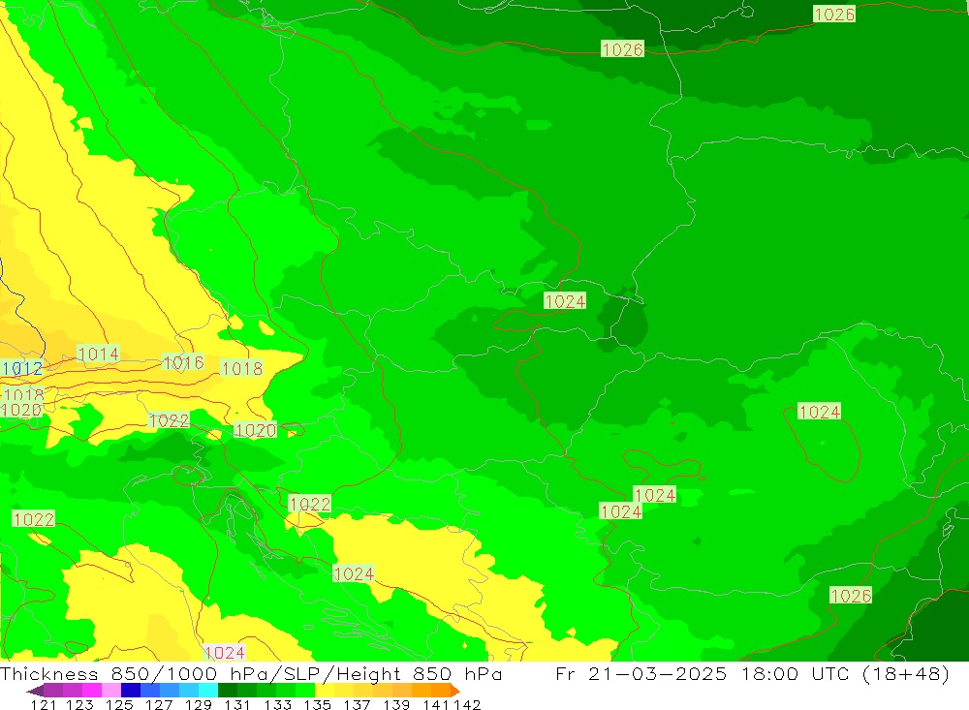The image size is (969, 710).
Task: Click the blue 1012 isobar label
Action: pos(23,369)
